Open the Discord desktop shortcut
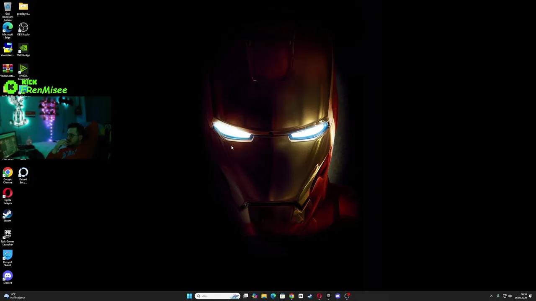The width and height of the screenshot is (536, 301). tap(8, 278)
